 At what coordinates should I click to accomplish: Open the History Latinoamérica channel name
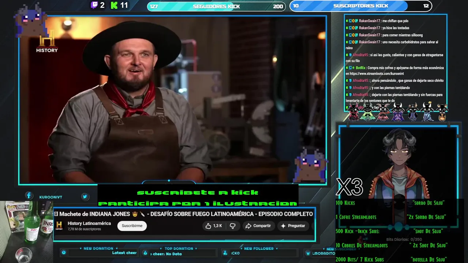(x=89, y=223)
